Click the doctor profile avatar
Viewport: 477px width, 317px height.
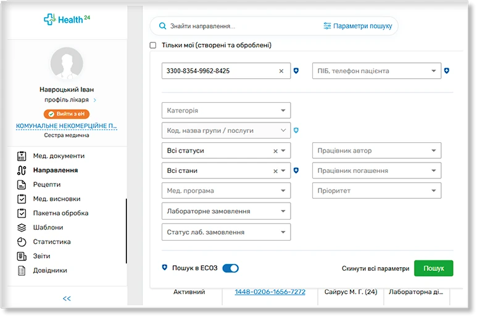pyautogui.click(x=67, y=63)
